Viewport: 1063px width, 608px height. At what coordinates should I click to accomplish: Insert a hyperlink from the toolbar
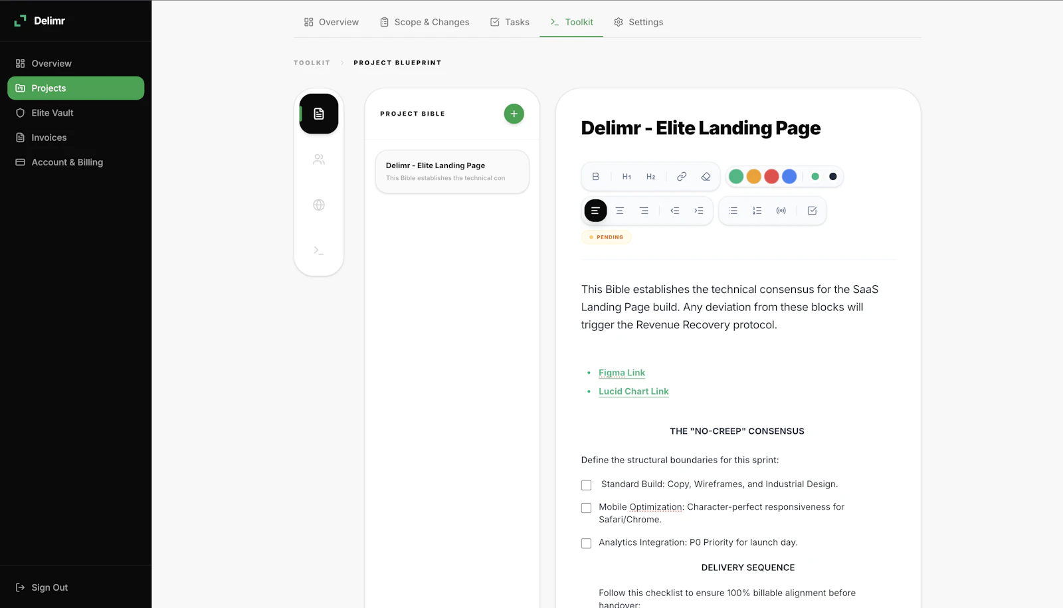point(682,177)
